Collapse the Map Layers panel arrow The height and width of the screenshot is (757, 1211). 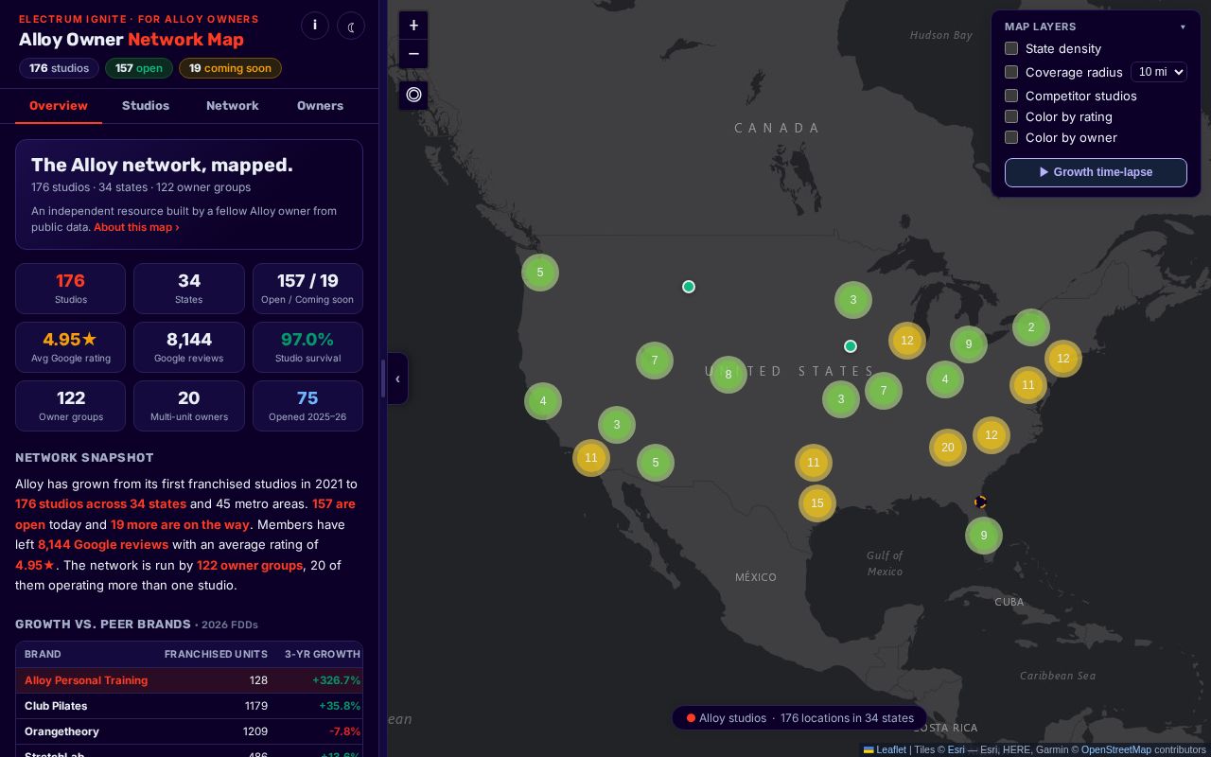coord(1183,27)
